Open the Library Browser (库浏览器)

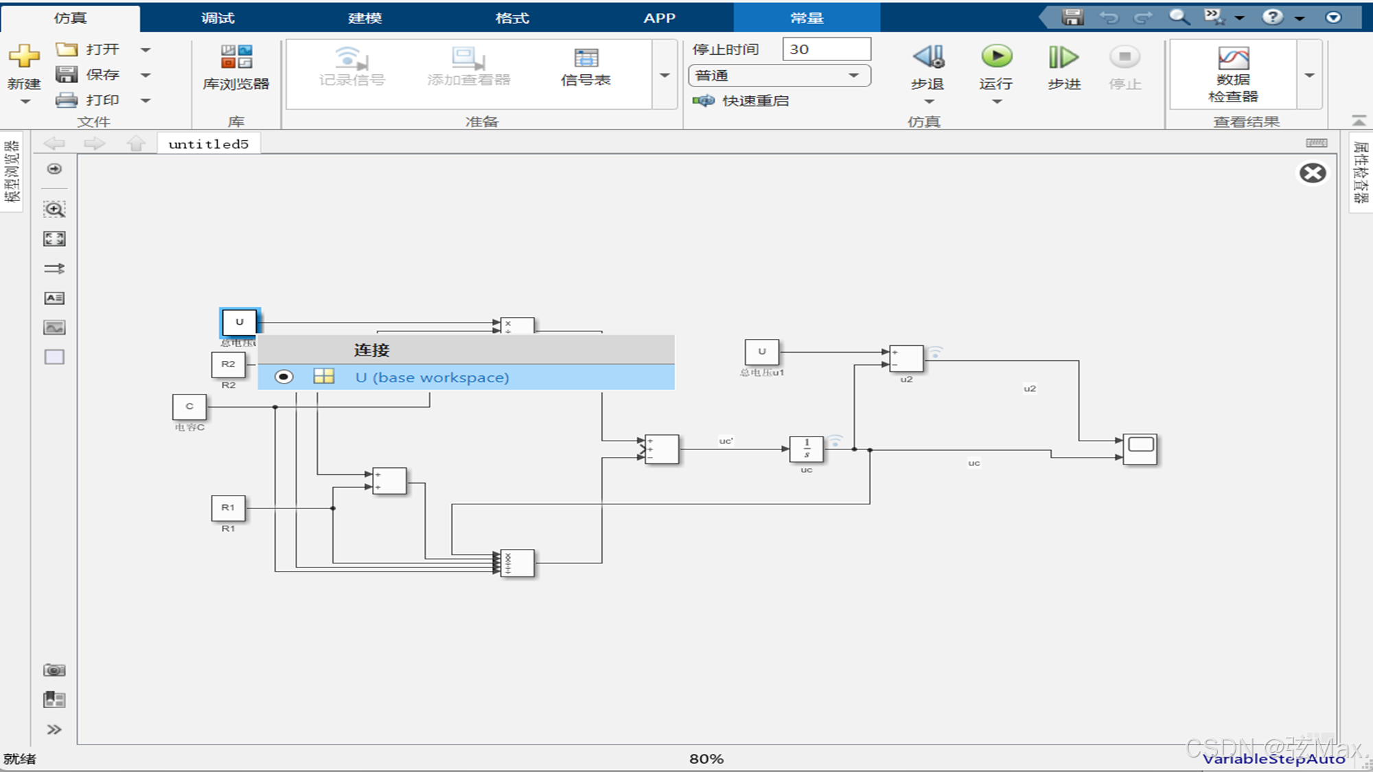tap(235, 67)
